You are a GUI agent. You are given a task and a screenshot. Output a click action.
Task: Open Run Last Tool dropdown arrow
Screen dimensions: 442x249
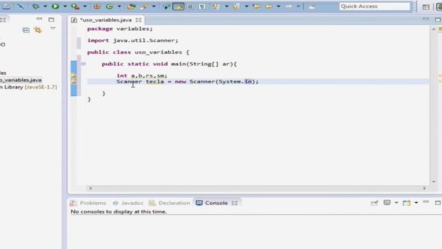coord(85,6)
